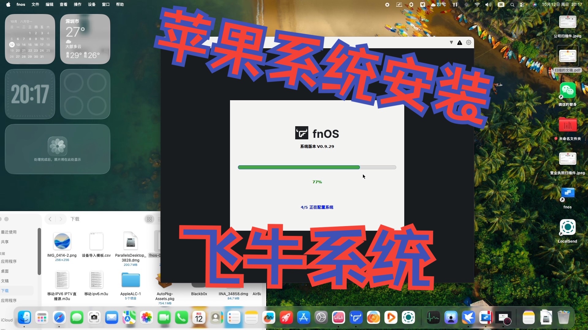588x330 pixels.
Task: Select 公司扫描件.jpeg on desktop
Action: (x=567, y=26)
